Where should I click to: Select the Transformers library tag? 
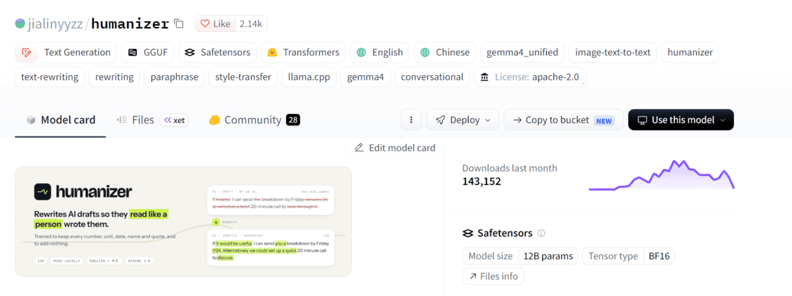point(303,52)
